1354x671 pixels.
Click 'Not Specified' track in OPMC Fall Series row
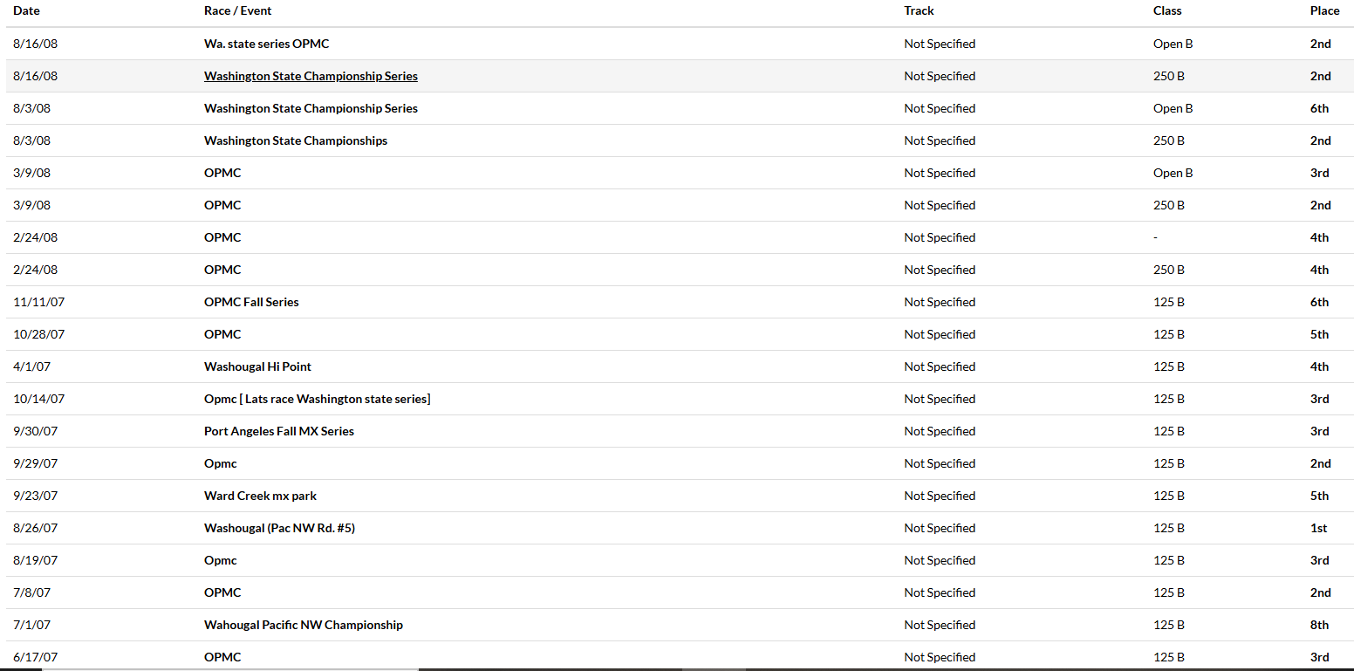click(x=940, y=302)
